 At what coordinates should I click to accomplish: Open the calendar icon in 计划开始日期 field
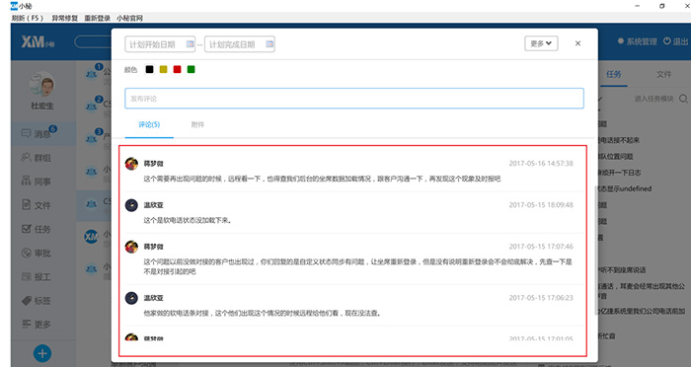(190, 44)
